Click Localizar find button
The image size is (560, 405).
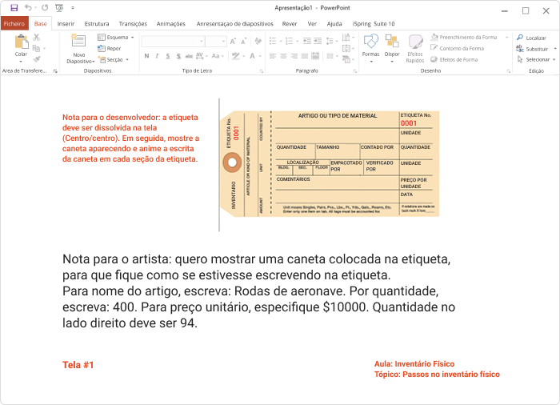click(531, 38)
